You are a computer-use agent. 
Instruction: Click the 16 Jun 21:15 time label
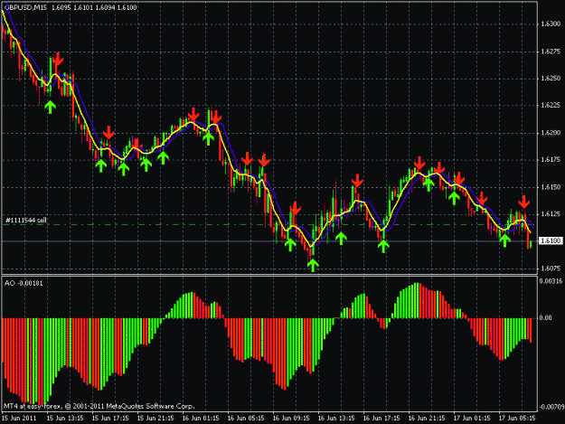click(x=427, y=419)
